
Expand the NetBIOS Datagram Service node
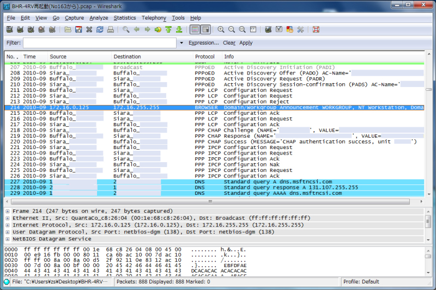pyautogui.click(x=8, y=239)
